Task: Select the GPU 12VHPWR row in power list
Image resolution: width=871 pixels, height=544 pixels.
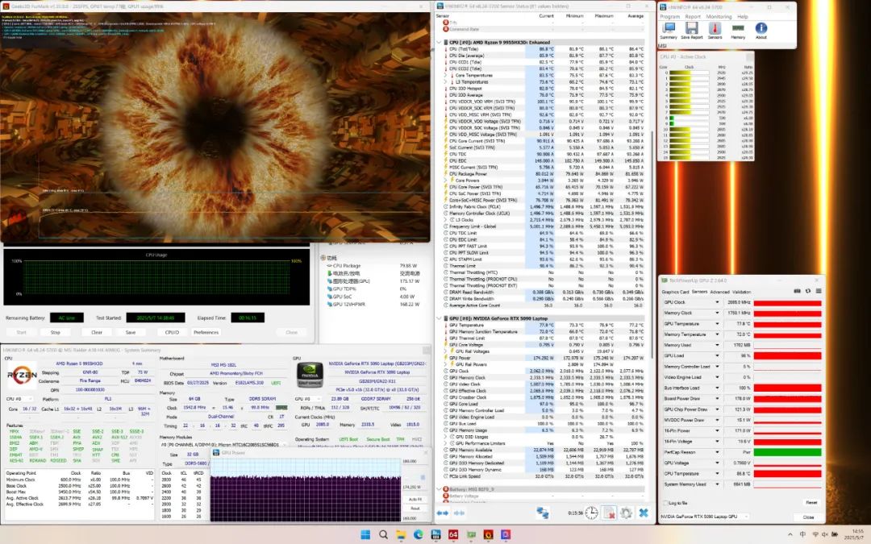Action: click(x=373, y=305)
